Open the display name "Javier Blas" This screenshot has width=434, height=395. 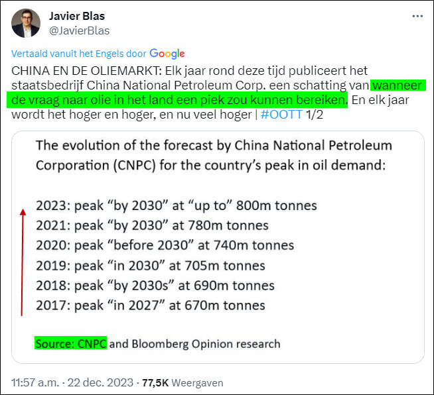(x=77, y=16)
